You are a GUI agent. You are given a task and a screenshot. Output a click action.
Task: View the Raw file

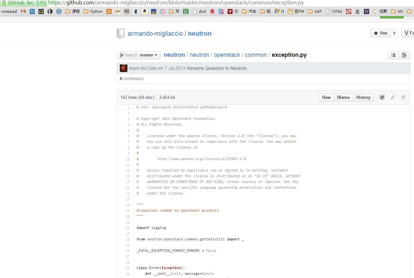click(326, 97)
